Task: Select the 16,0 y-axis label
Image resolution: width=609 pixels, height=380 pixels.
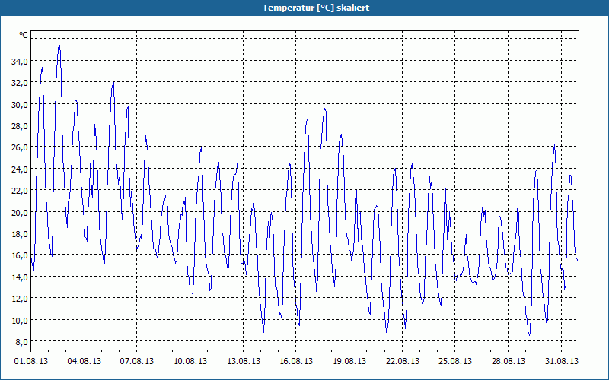Action: pyautogui.click(x=20, y=255)
